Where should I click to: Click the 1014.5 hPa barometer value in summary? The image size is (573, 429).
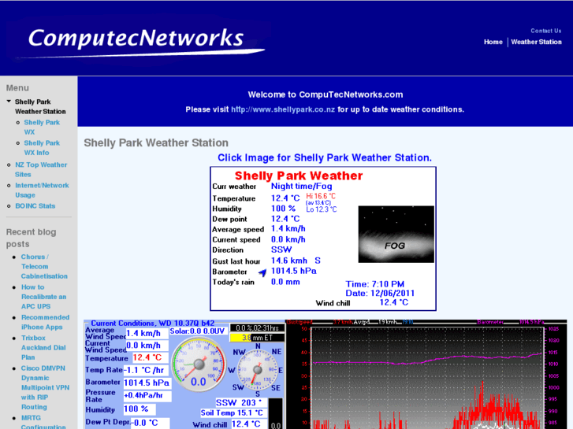pyautogui.click(x=294, y=272)
